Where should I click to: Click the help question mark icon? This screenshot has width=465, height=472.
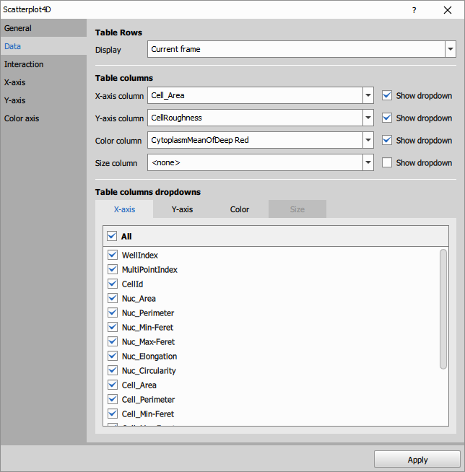tap(414, 10)
